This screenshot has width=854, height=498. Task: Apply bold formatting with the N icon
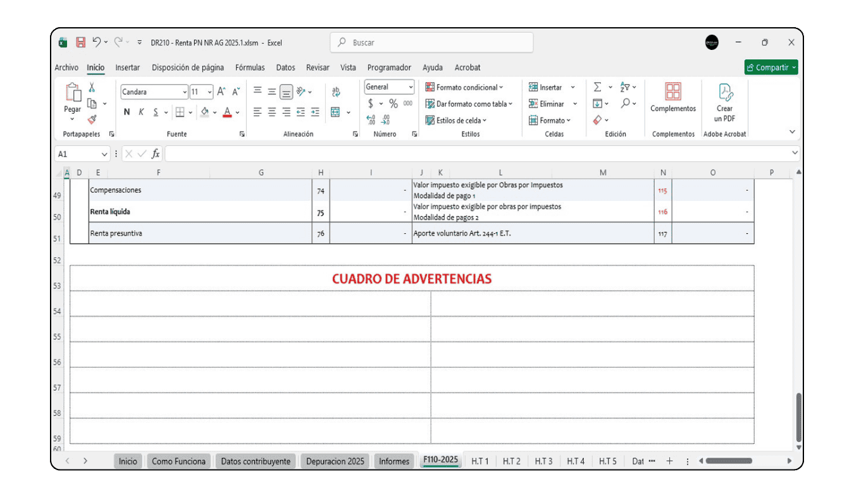[126, 112]
